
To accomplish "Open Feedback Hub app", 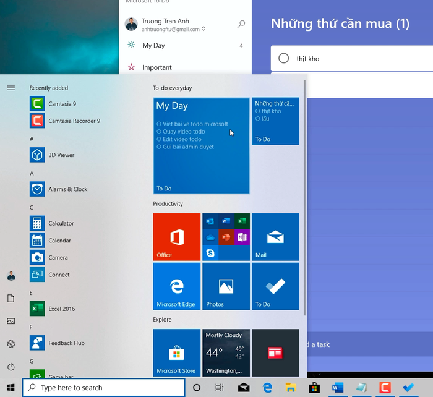I will [65, 343].
